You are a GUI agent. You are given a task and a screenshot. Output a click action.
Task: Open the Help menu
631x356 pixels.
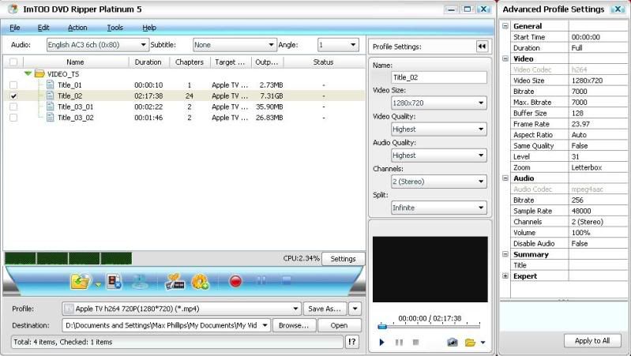[149, 28]
